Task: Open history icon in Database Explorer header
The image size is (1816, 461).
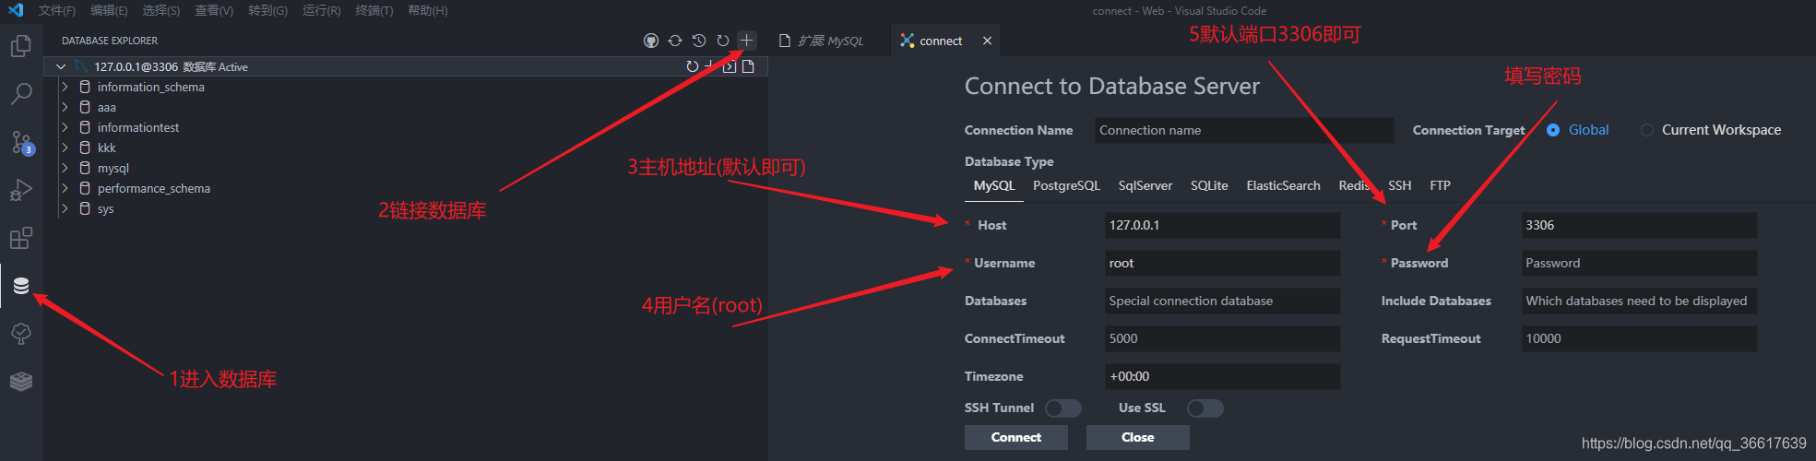Action: pos(699,41)
